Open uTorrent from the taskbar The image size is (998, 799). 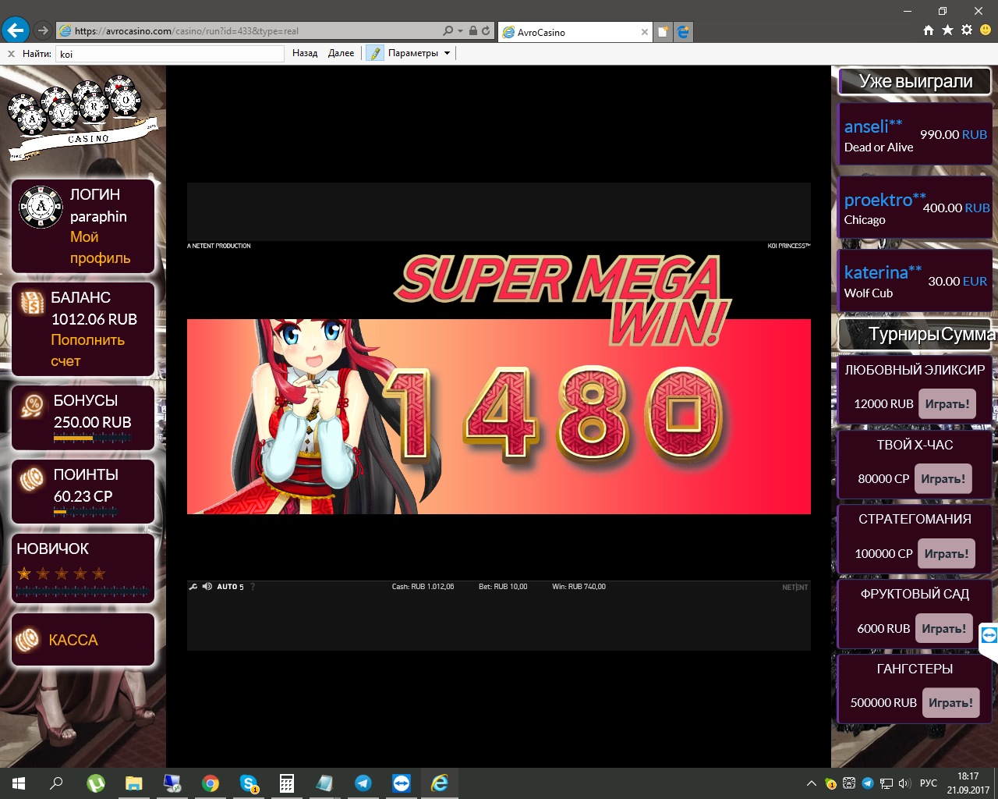click(96, 783)
